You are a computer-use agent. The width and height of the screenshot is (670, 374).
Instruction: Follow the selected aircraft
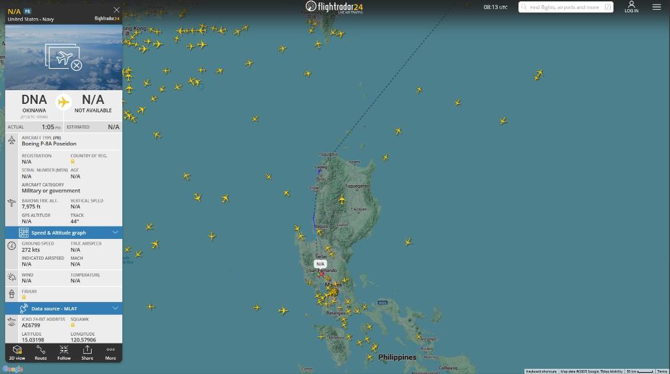(x=64, y=353)
